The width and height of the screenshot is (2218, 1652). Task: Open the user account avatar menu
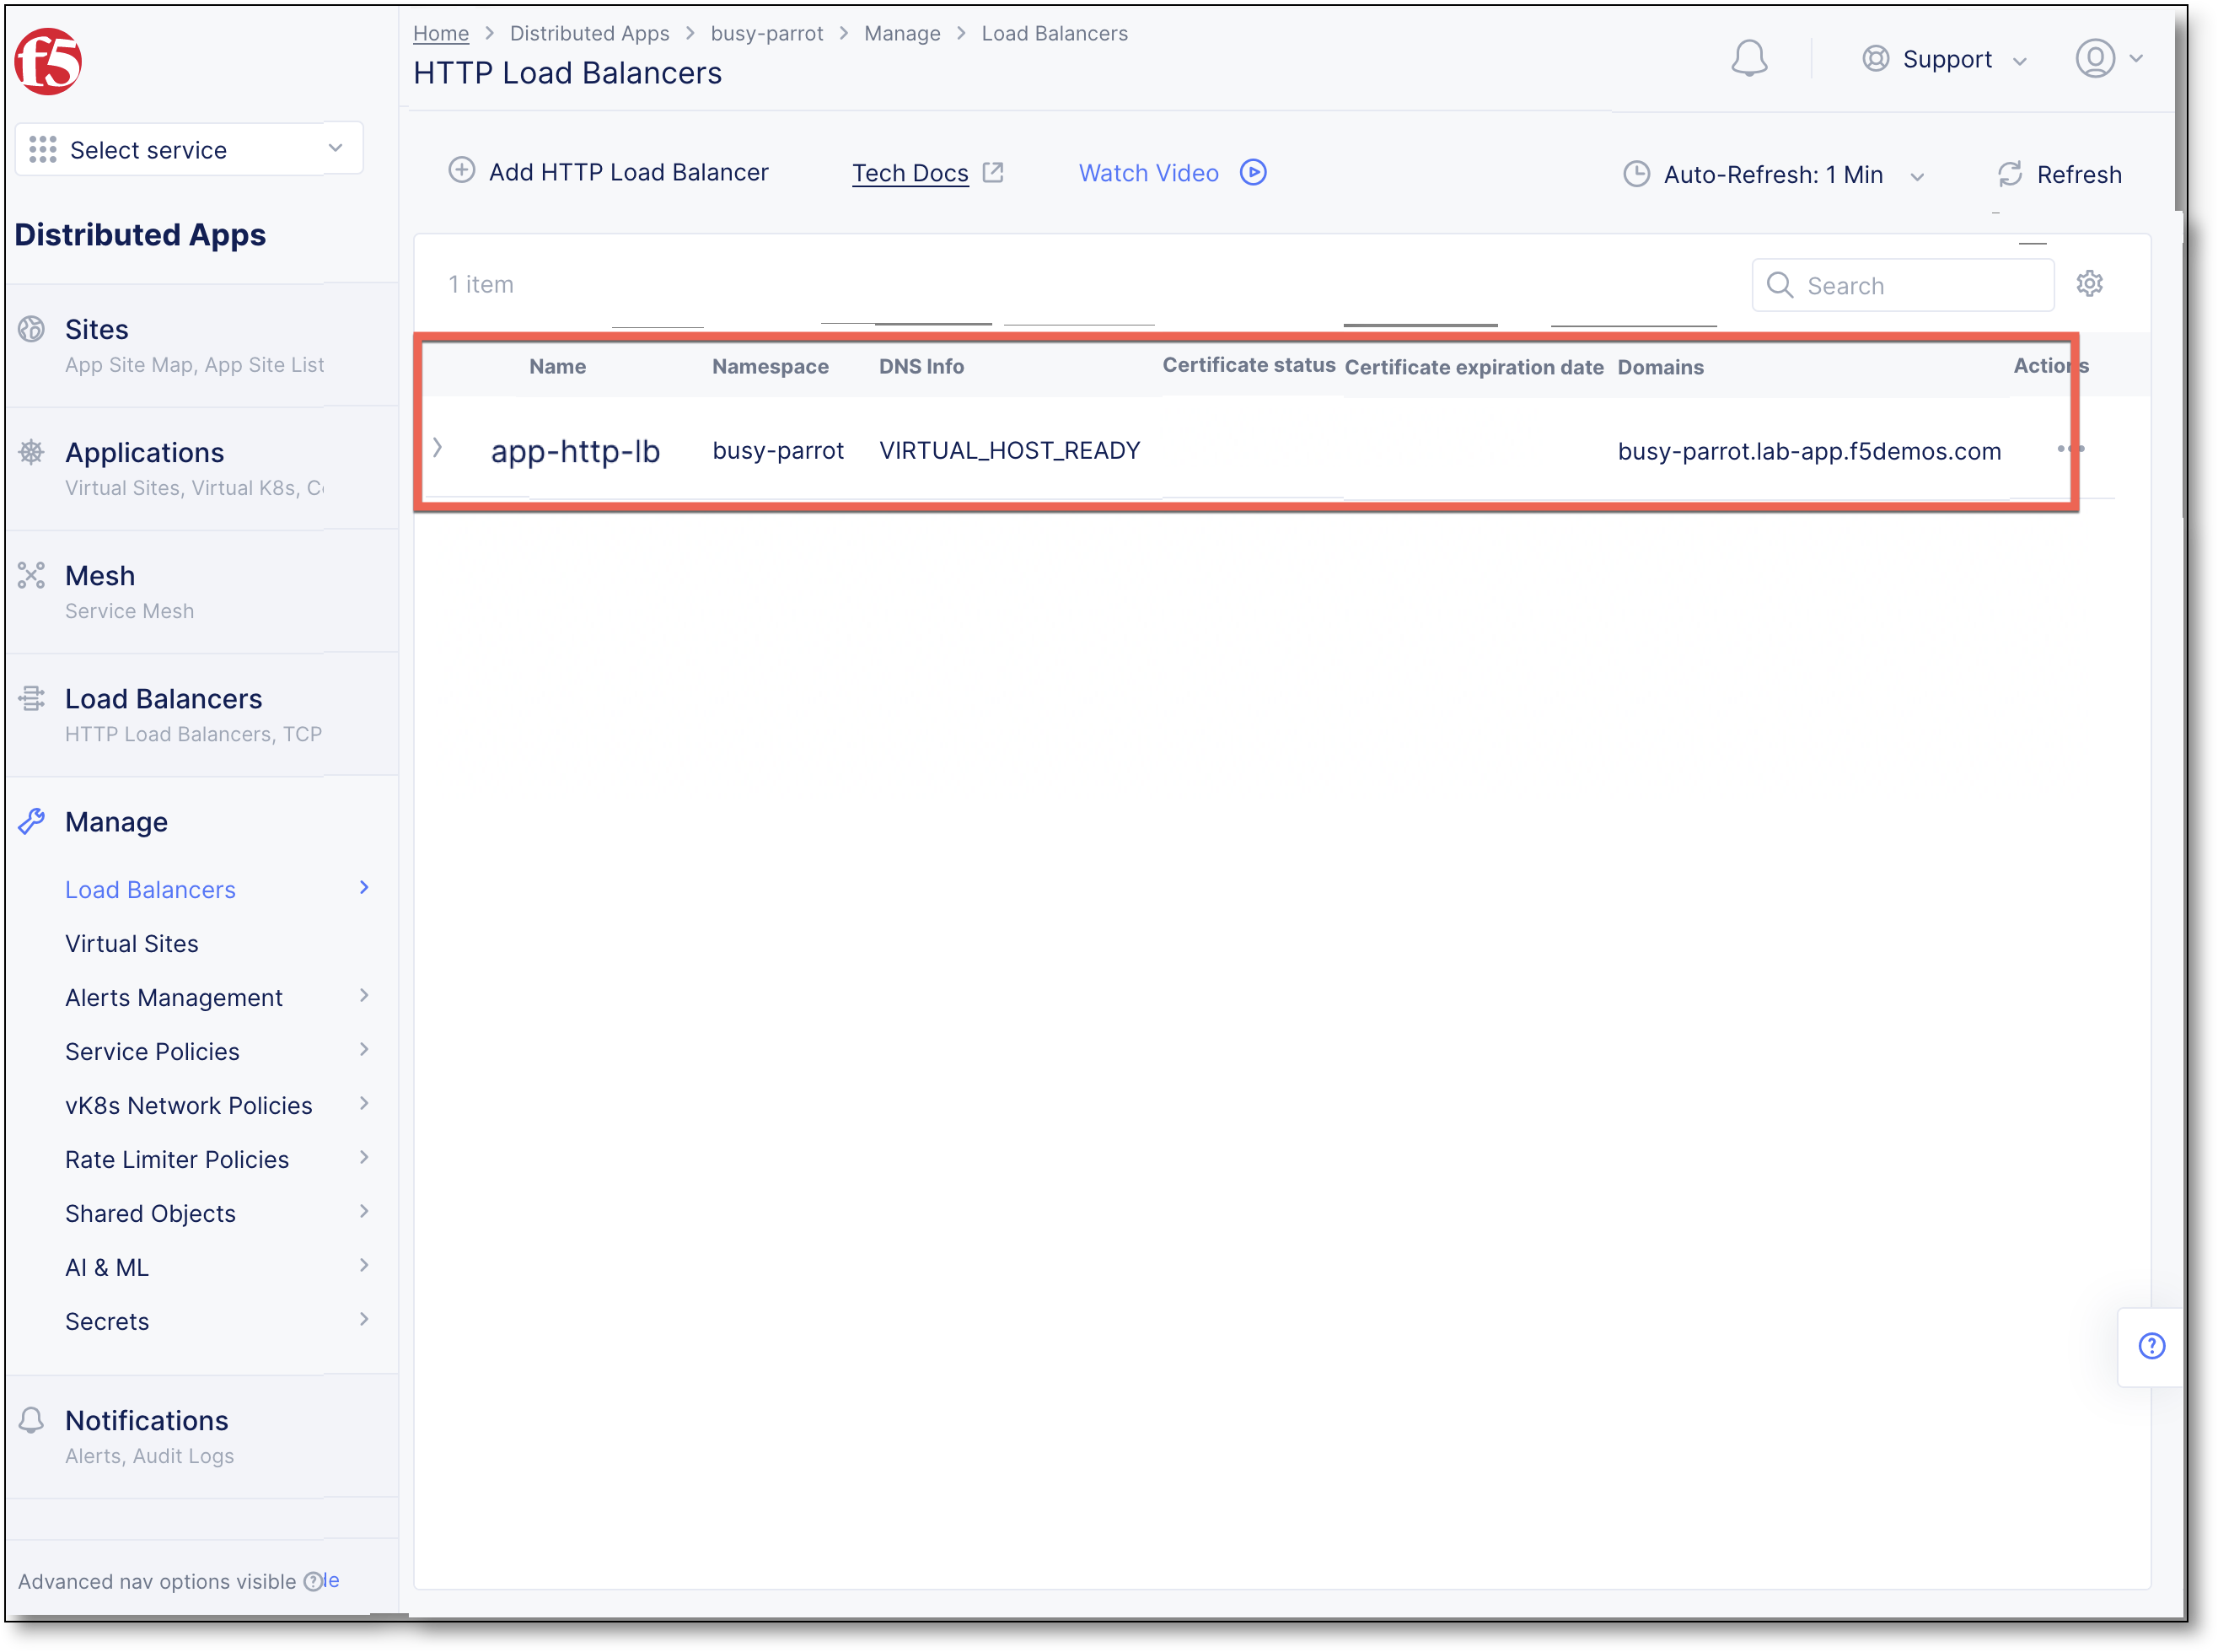(2094, 58)
